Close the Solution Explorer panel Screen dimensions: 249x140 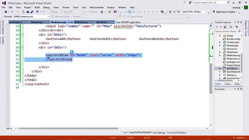[x=241, y=23]
